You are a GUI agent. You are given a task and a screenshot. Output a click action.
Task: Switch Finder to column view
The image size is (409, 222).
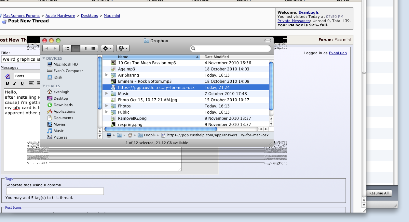coord(85,48)
